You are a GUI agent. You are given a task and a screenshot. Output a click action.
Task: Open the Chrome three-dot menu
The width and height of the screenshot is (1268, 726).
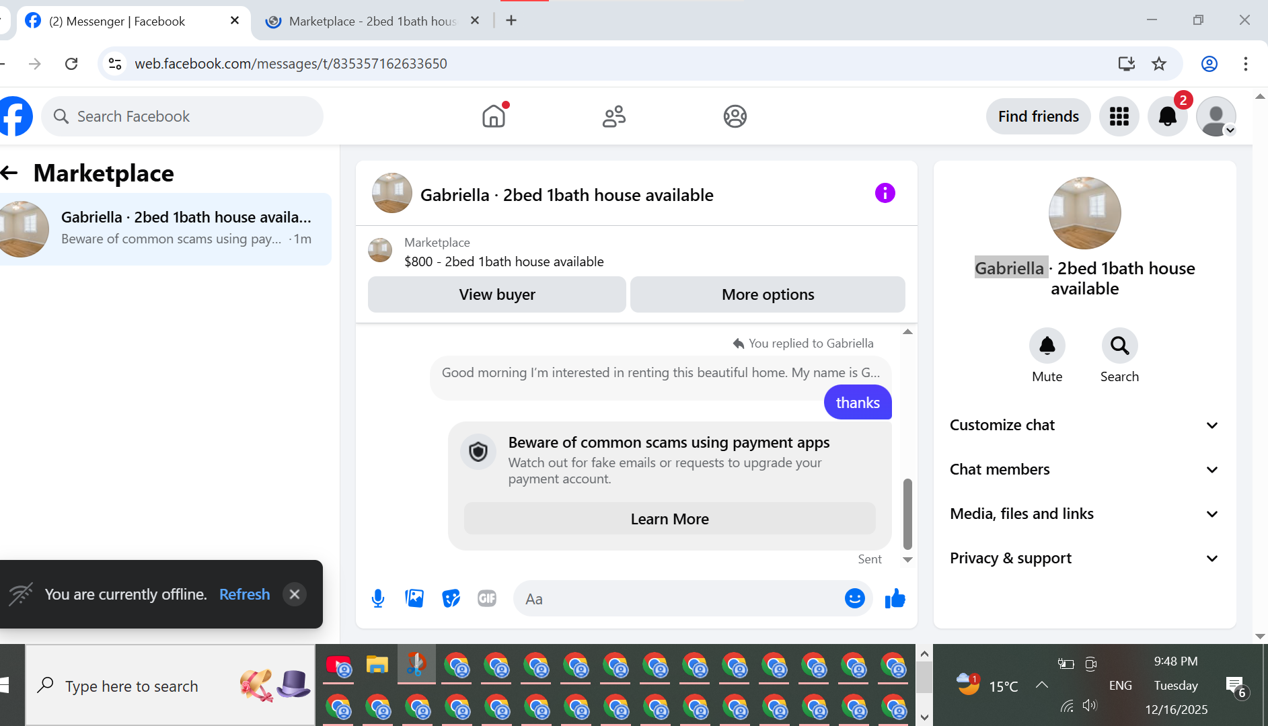1246,64
